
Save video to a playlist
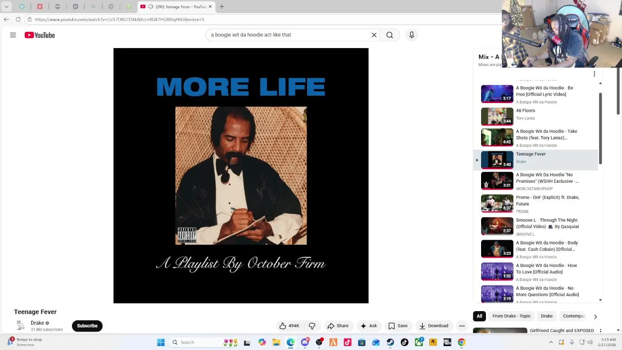[398, 326]
